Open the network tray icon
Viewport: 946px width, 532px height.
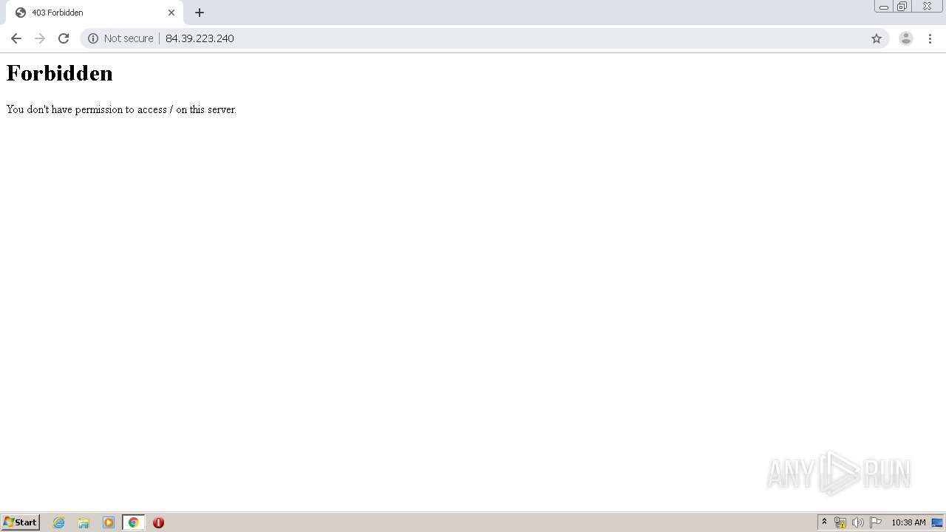840,522
